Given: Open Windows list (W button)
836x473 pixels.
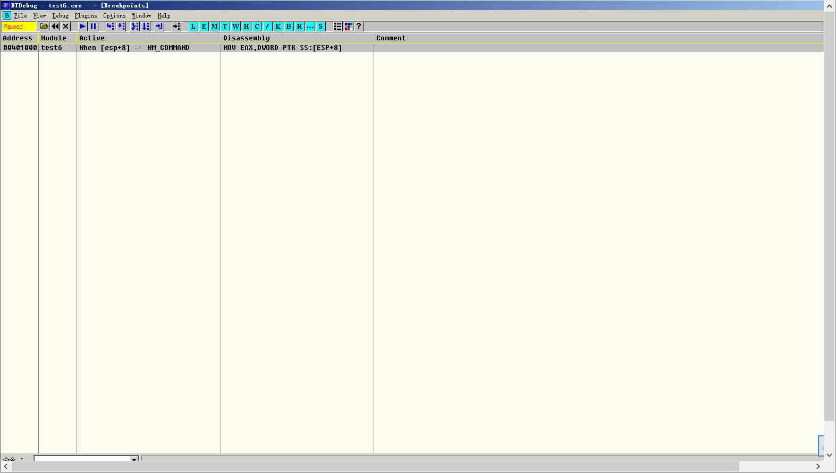Looking at the screenshot, I should coord(236,27).
